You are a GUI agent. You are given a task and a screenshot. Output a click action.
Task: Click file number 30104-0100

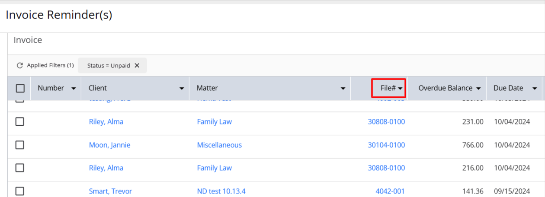click(386, 145)
